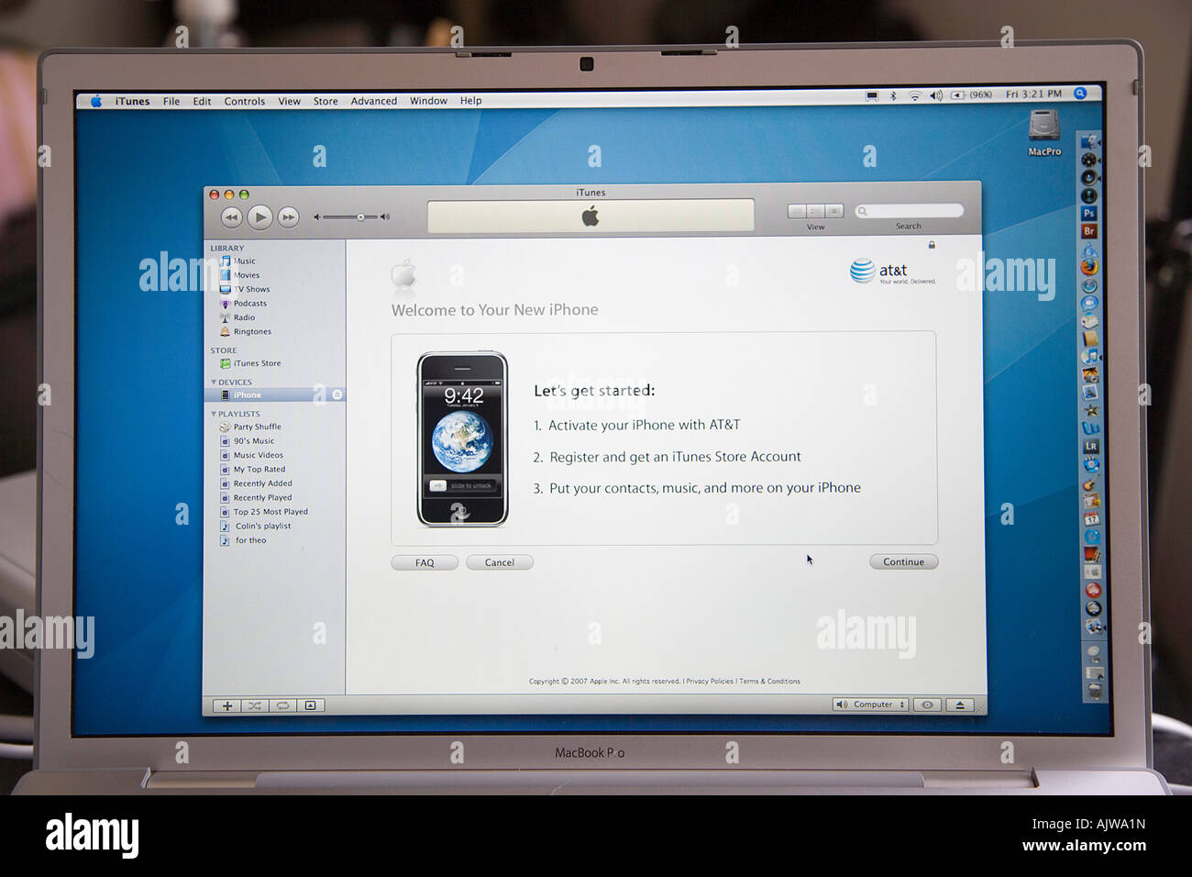Open the Apple menu

click(x=96, y=101)
